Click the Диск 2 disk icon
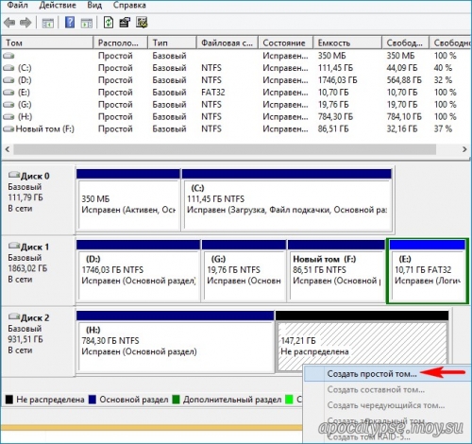The width and height of the screenshot is (472, 444). (x=14, y=316)
